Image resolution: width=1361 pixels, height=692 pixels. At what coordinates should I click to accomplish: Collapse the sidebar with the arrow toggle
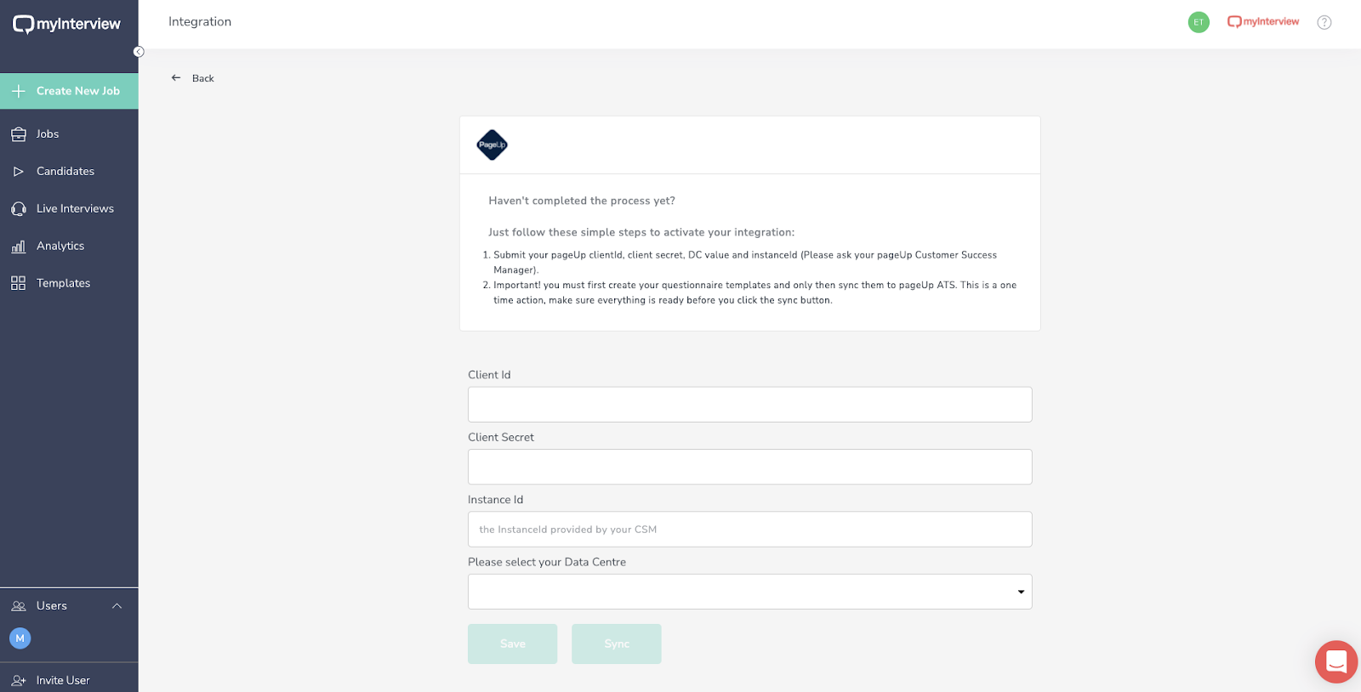point(139,52)
